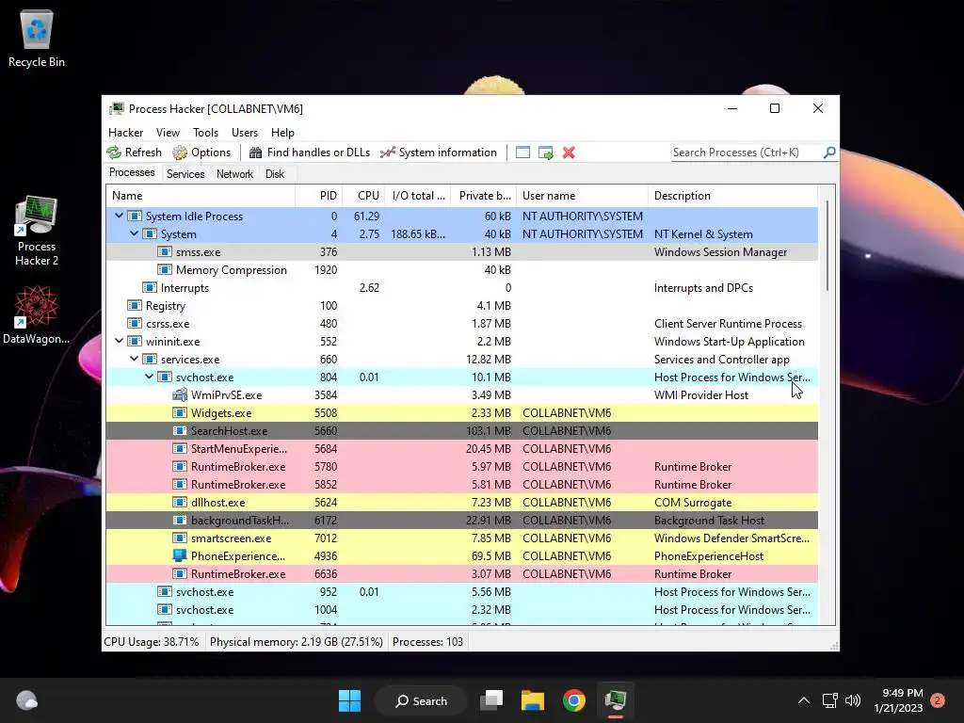Open the Hacker menu

click(x=125, y=132)
